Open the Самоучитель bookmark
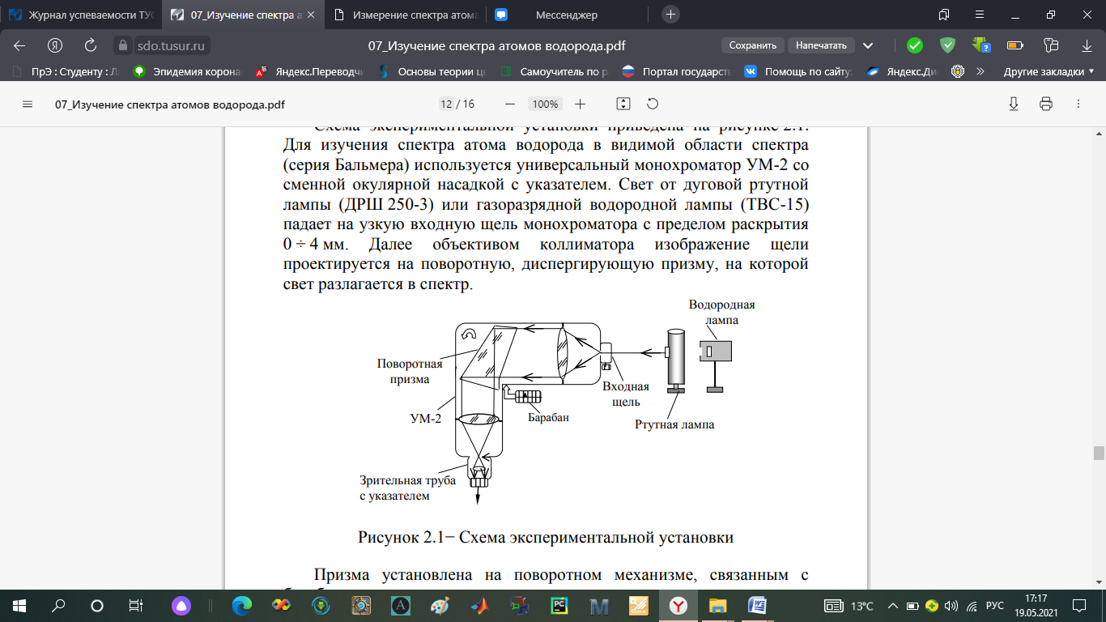Viewport: 1106px width, 622px height. [x=554, y=71]
